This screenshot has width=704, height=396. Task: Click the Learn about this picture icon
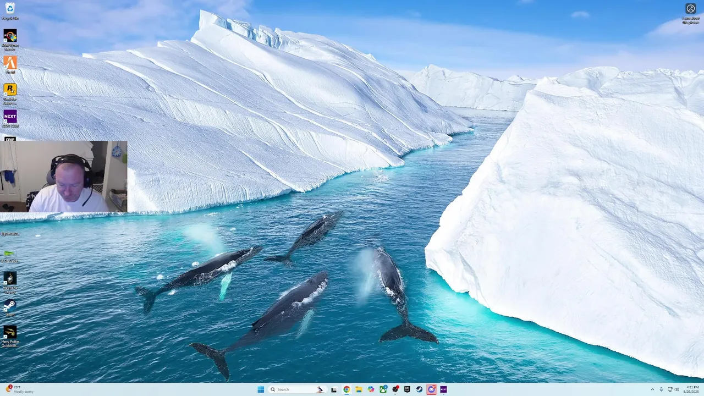pos(691,13)
